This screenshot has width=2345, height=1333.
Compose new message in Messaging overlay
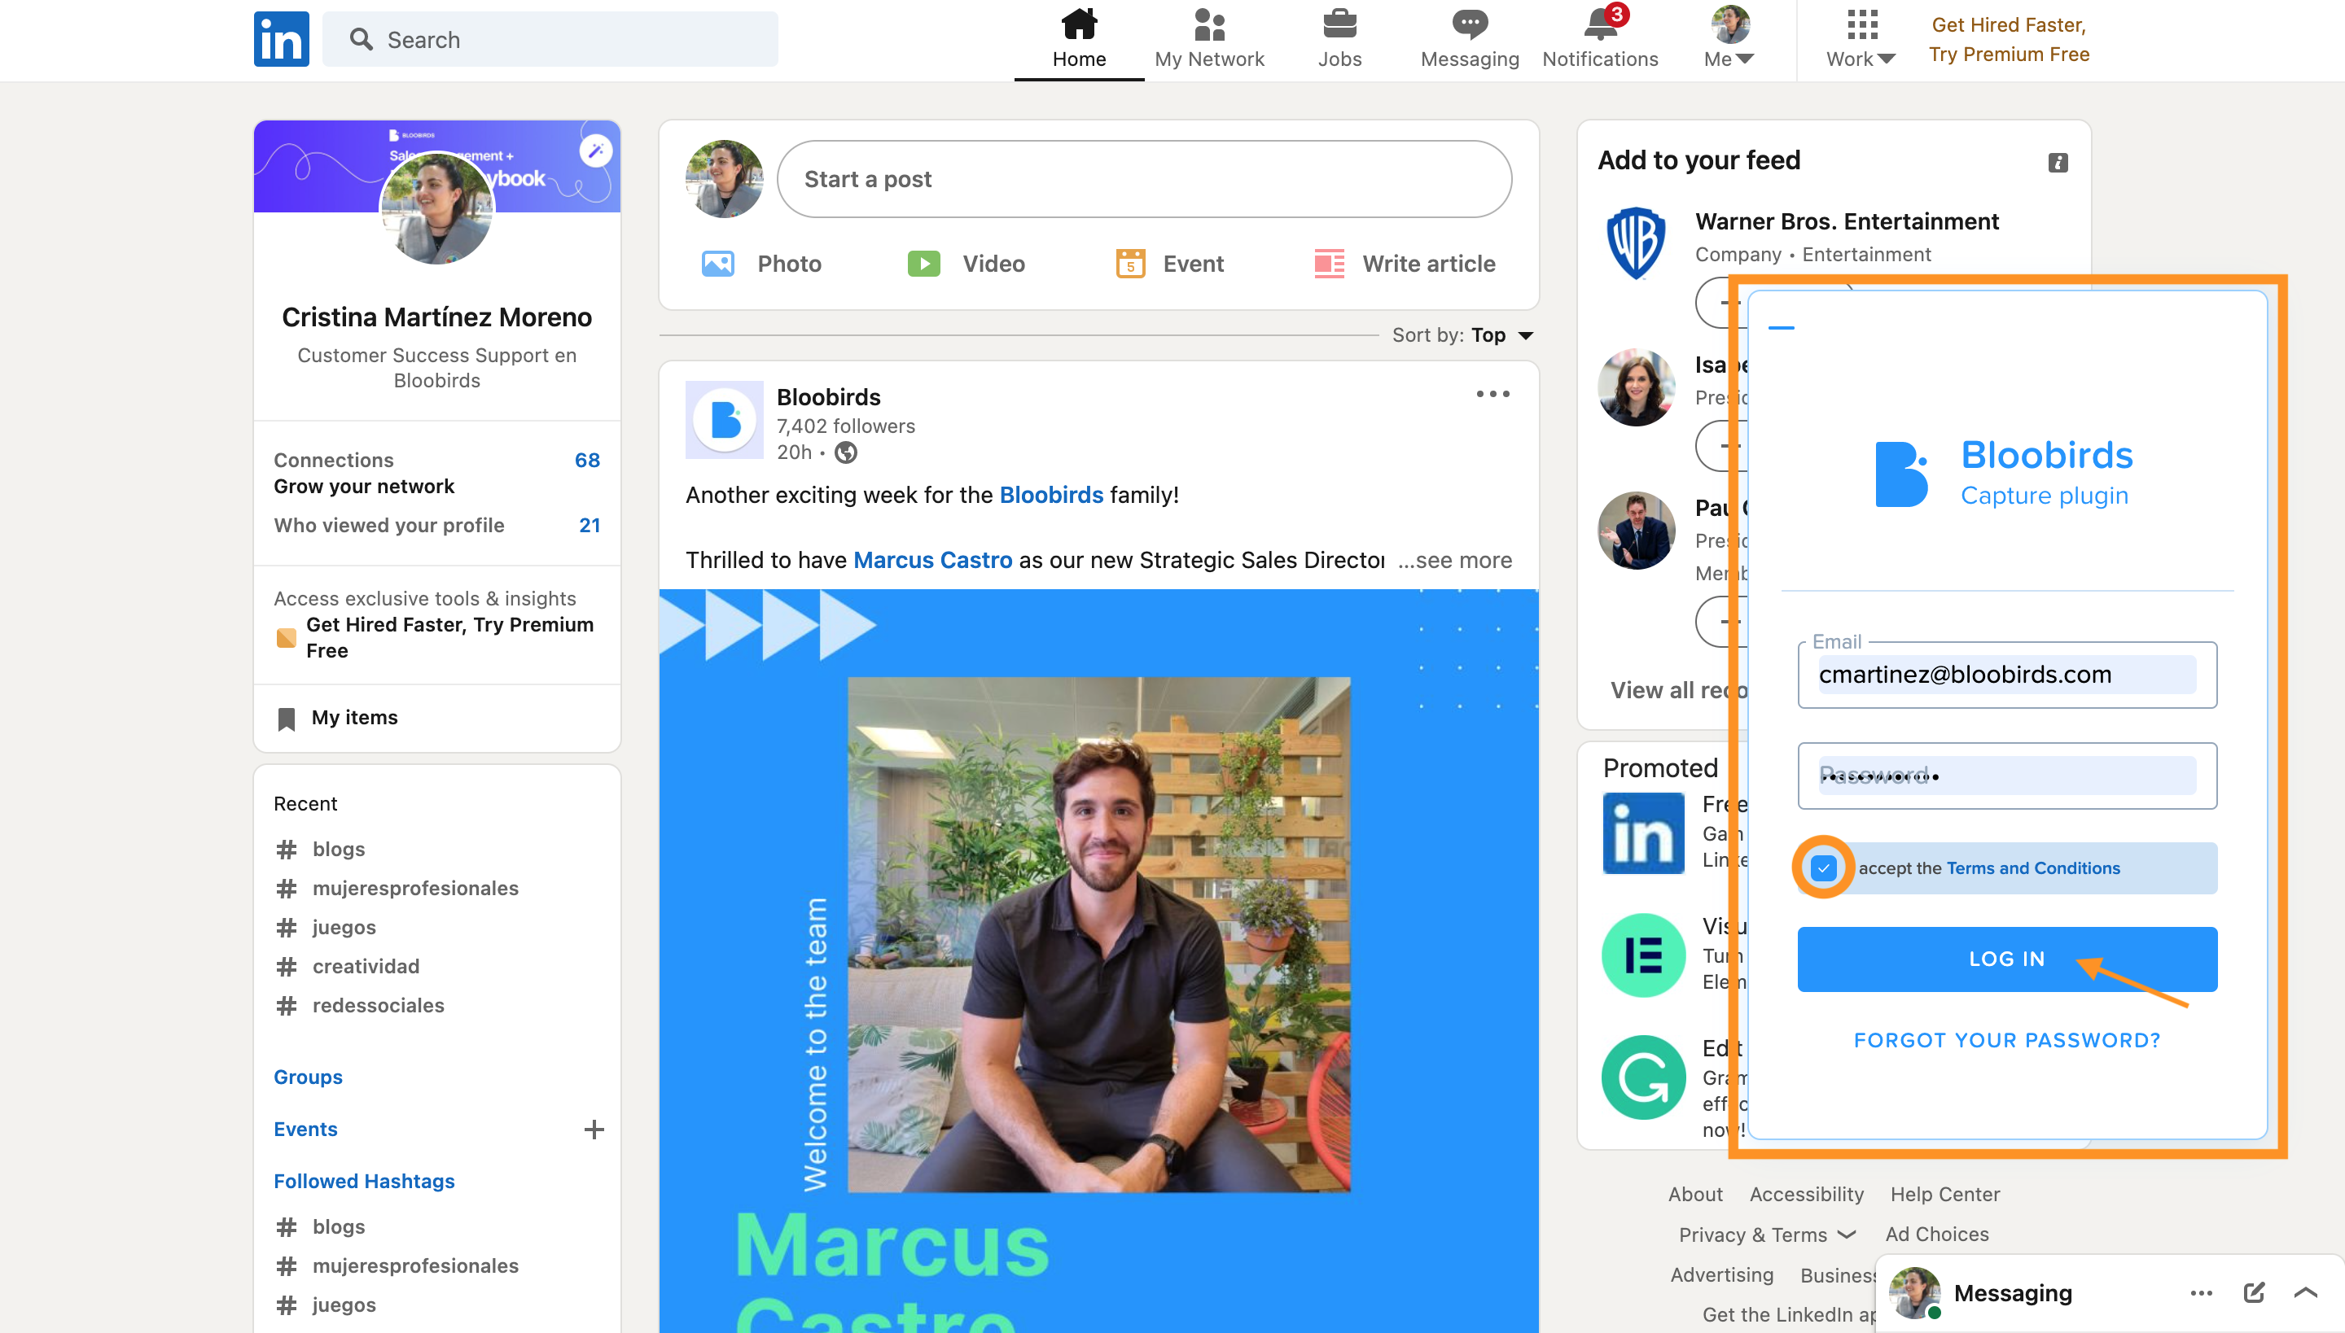tap(2254, 1294)
